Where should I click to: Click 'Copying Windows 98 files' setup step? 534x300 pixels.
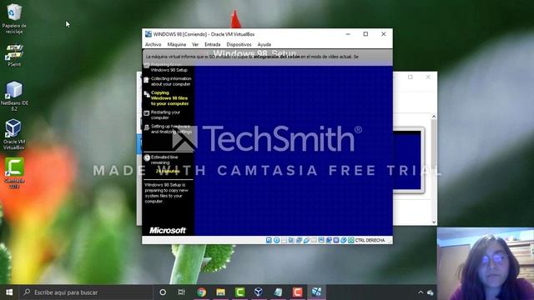pos(166,98)
